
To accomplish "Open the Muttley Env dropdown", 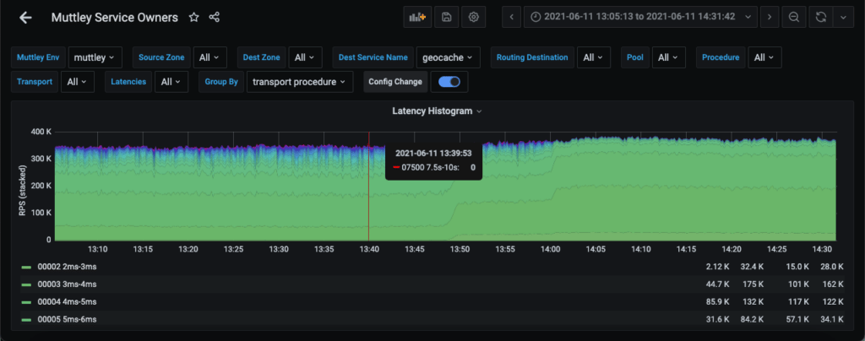I will (x=95, y=57).
